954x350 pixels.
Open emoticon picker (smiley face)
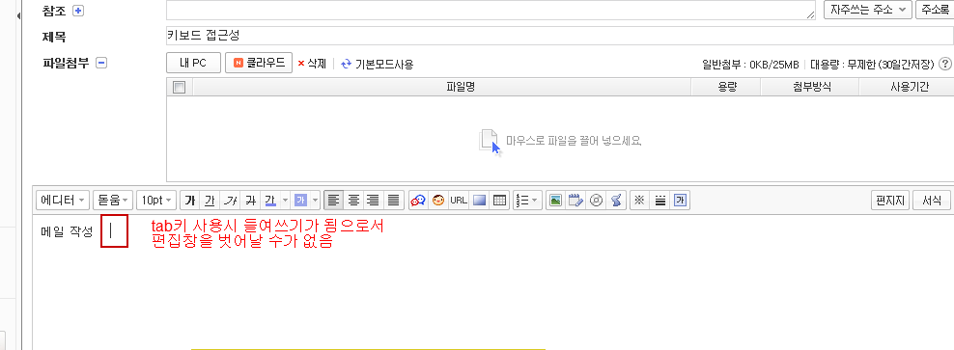(x=438, y=200)
